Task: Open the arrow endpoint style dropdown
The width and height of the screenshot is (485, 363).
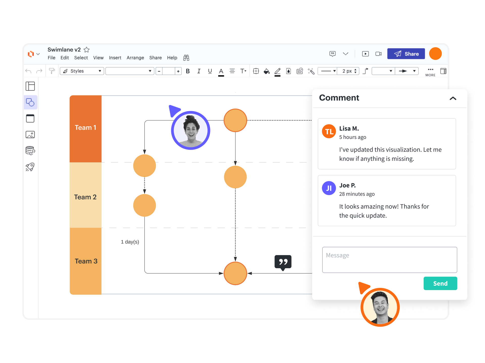Action: click(x=407, y=71)
